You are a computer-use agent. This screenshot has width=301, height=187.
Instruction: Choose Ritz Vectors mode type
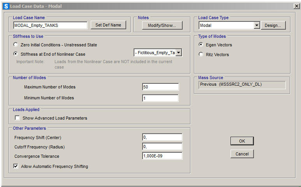click(201, 55)
